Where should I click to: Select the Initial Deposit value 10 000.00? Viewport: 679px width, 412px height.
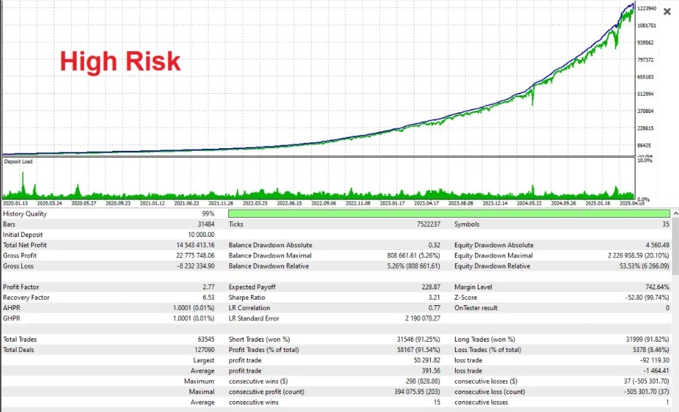[201, 234]
